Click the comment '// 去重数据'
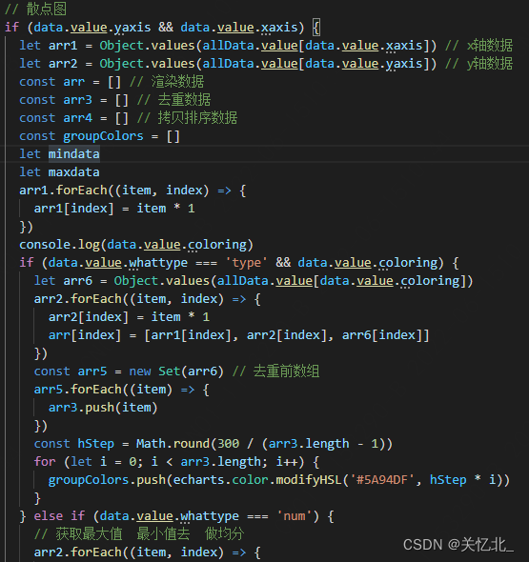Screen dimensions: 529x562 click(173, 100)
